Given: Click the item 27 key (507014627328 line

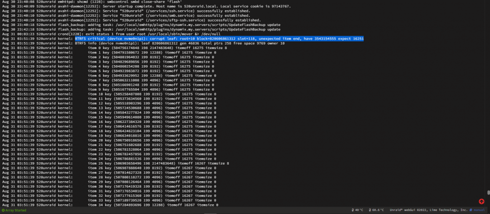Looking at the screenshot, I should tap(109, 173).
